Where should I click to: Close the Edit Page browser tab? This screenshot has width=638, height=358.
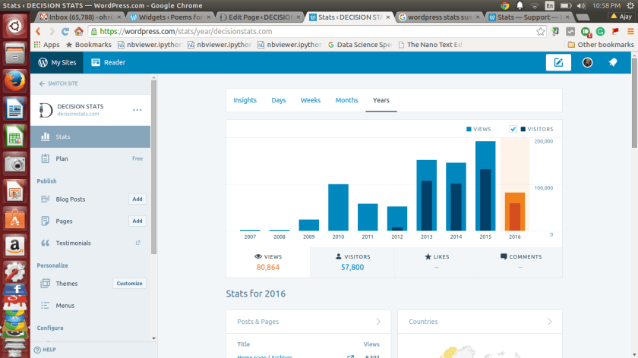(298, 17)
